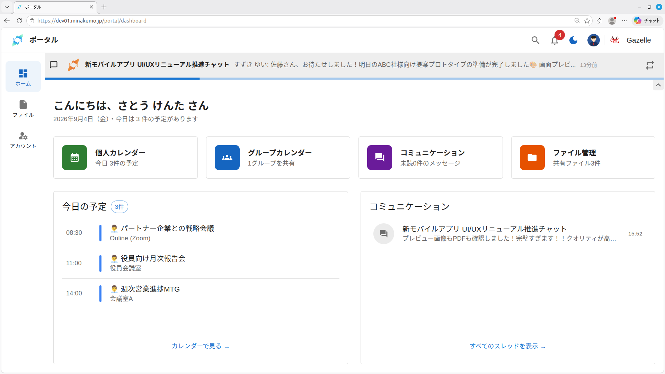Click the green calendar icon
Viewport: 665px width, 374px height.
[x=74, y=158]
